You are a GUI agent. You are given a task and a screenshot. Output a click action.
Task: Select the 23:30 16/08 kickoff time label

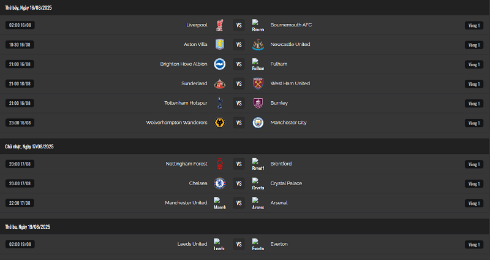tap(20, 123)
